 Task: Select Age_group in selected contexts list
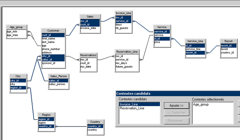pos(212,104)
